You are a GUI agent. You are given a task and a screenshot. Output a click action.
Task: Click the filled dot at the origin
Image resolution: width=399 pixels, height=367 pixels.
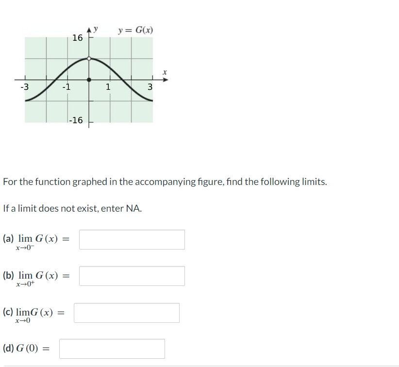(x=89, y=79)
